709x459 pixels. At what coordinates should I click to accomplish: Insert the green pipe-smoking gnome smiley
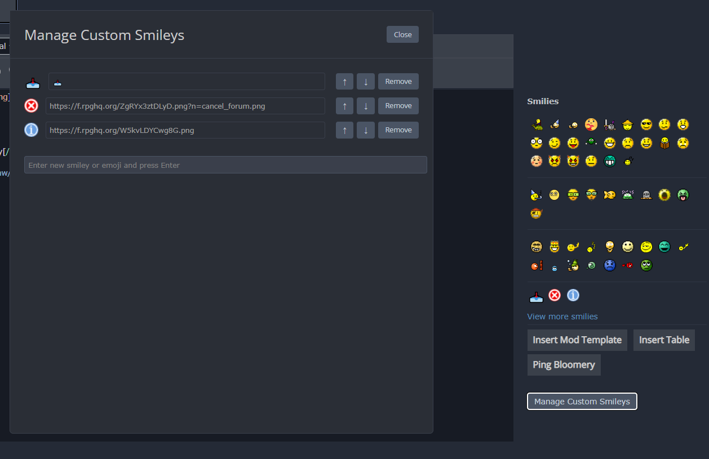[573, 265]
